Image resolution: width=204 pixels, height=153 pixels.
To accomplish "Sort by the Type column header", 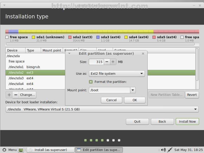I will point(33,50).
